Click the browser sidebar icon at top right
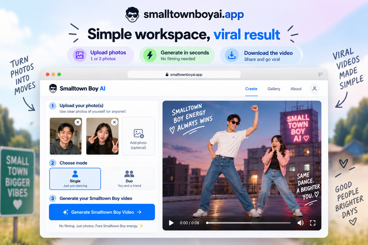This screenshot has height=245, width=368. click(321, 74)
